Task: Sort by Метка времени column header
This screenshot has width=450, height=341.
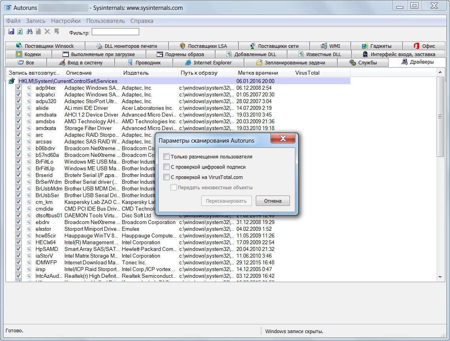Action: pos(264,73)
